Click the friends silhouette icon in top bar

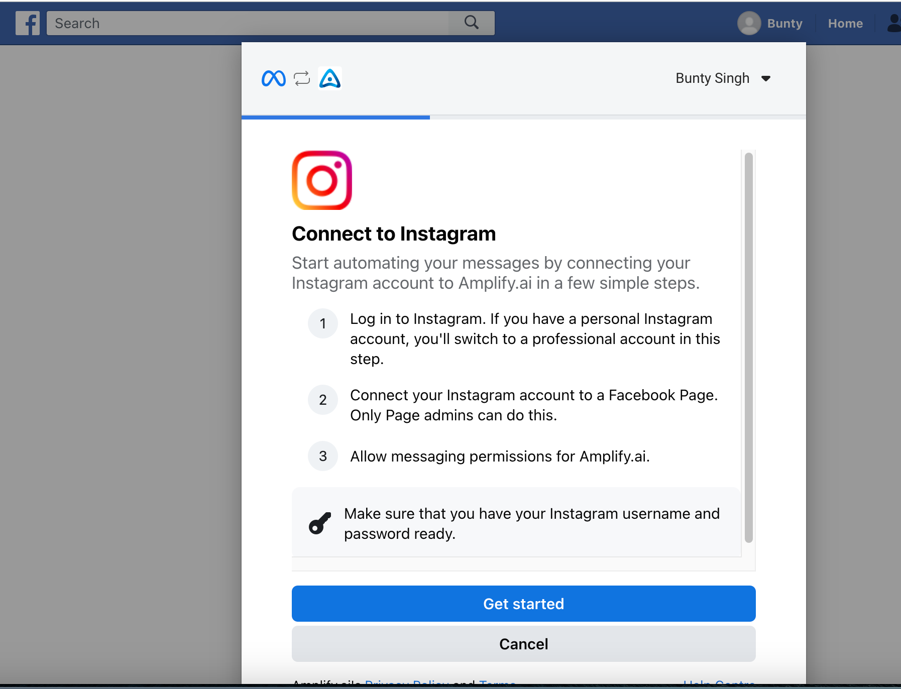coord(893,23)
